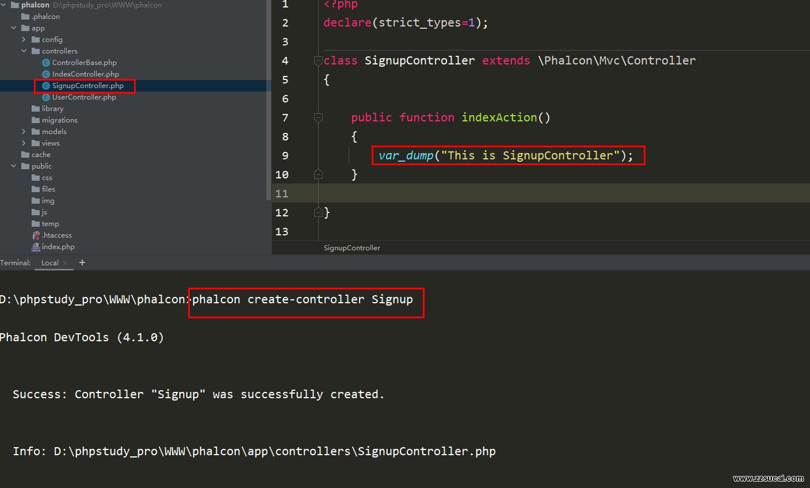Click the \Phalcon\Mvc\Controller parent class text
Image resolution: width=810 pixels, height=488 pixels.
[x=617, y=60]
